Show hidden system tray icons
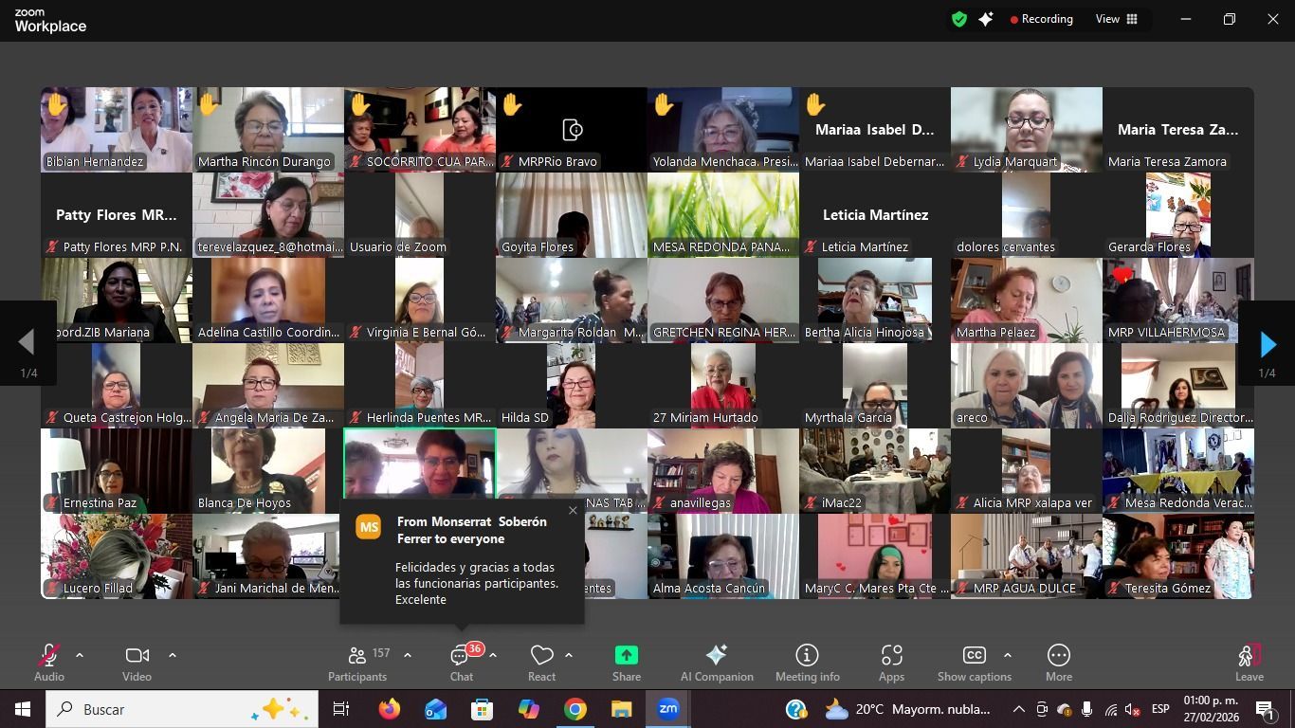1295x728 pixels. pyautogui.click(x=1019, y=709)
